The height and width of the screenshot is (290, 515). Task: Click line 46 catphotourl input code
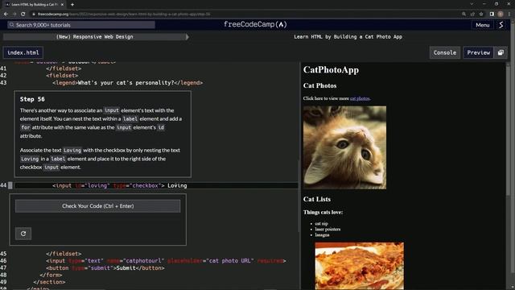(166, 261)
